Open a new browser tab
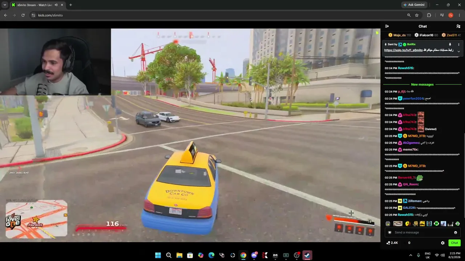Screen dimensions: 465x261 coord(70,5)
